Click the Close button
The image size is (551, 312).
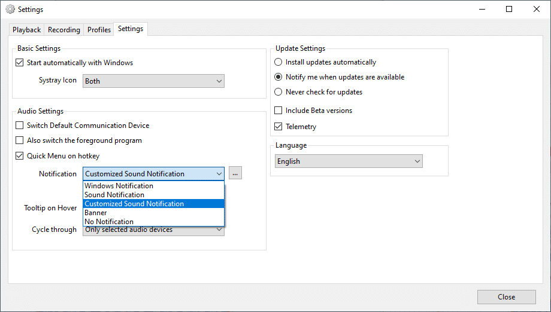506,297
